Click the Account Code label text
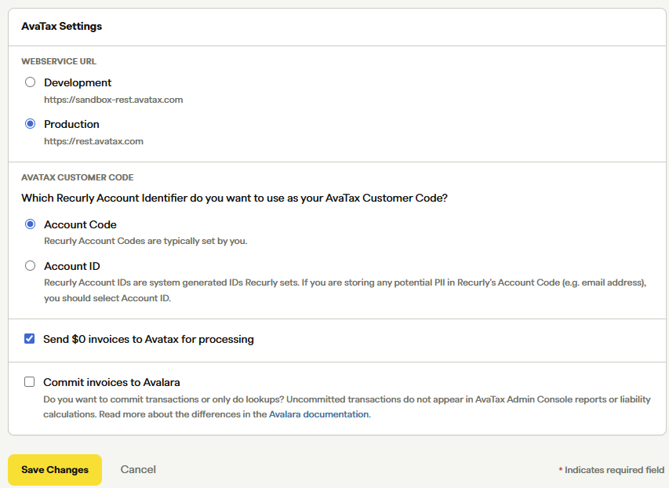Screen dimensions: 669x488 [80, 224]
